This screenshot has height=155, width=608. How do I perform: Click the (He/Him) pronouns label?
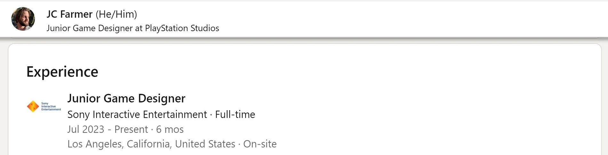click(x=116, y=14)
